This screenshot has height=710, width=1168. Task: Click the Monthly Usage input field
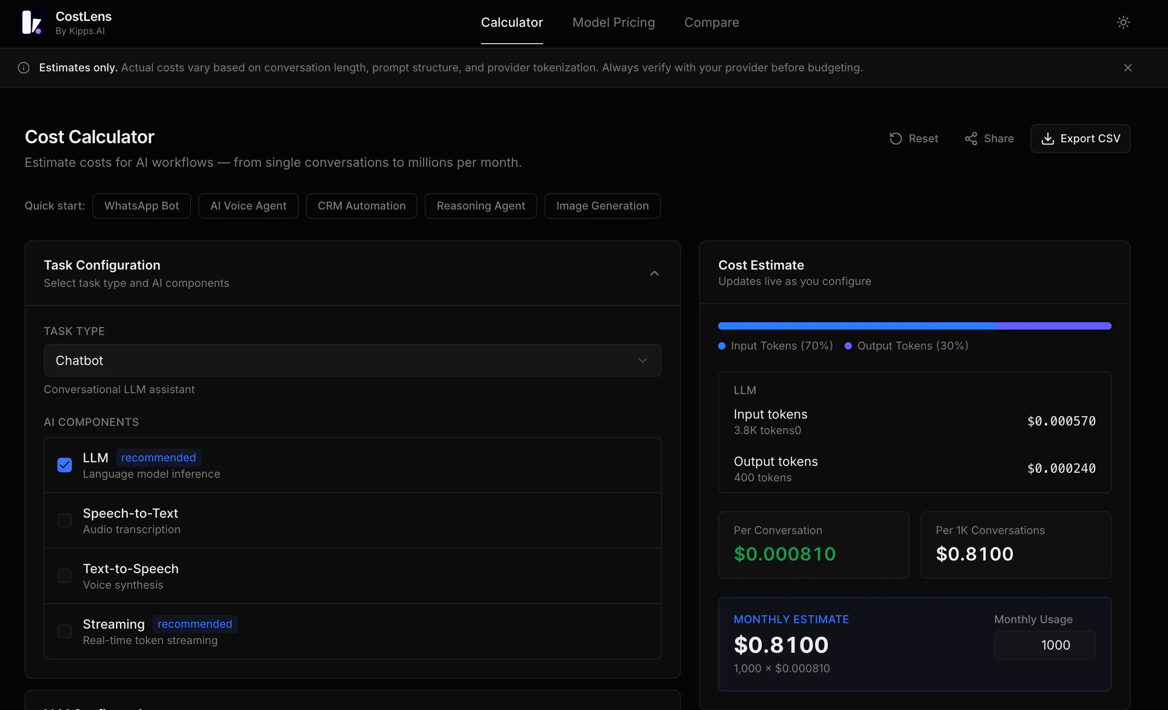[x=1045, y=645]
